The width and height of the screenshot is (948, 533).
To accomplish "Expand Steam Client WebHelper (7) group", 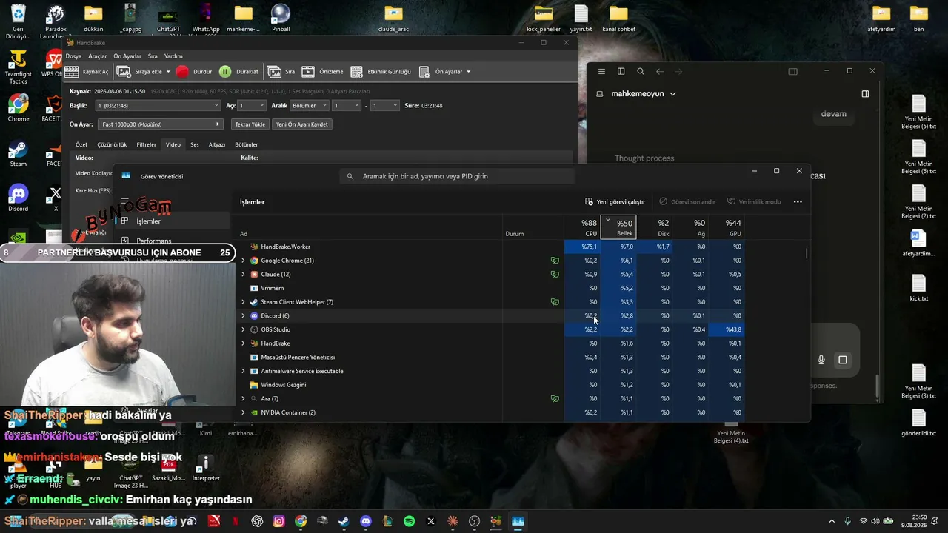I will pos(243,302).
